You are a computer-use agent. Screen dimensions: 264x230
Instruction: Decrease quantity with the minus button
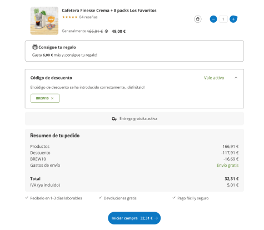213,19
